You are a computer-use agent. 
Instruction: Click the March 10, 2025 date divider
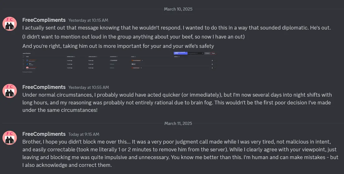pyautogui.click(x=178, y=9)
